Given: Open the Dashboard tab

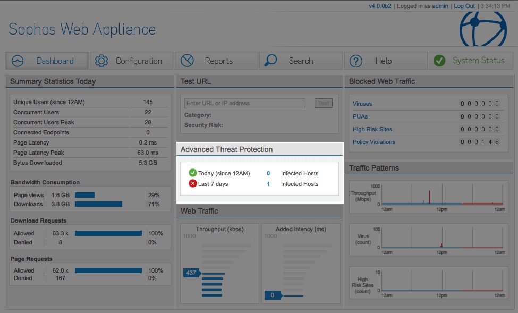Looking at the screenshot, I should pyautogui.click(x=47, y=61).
